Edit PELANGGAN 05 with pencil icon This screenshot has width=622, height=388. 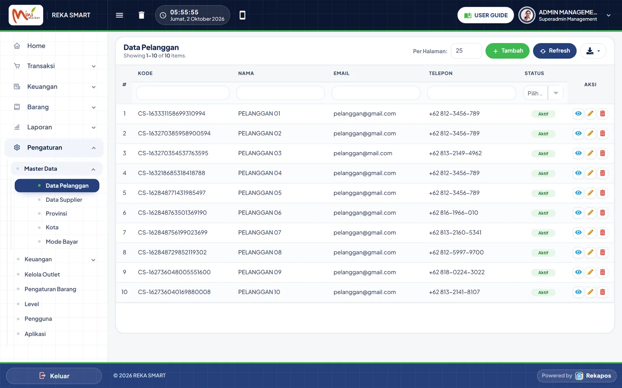[590, 193]
